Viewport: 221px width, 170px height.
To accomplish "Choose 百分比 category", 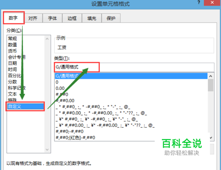I will coord(26,76).
